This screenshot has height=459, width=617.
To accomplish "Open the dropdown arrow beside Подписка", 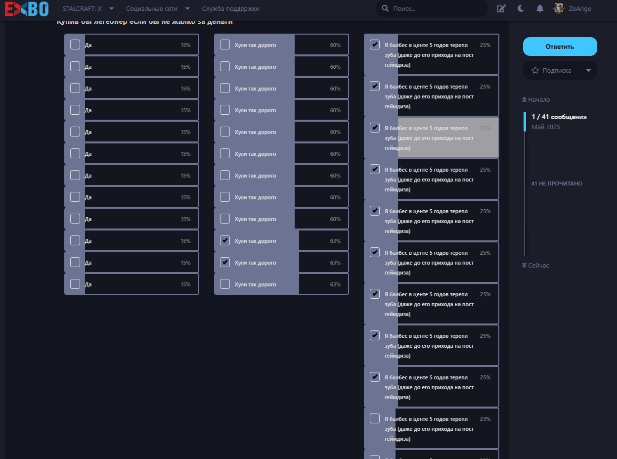I will coord(588,70).
